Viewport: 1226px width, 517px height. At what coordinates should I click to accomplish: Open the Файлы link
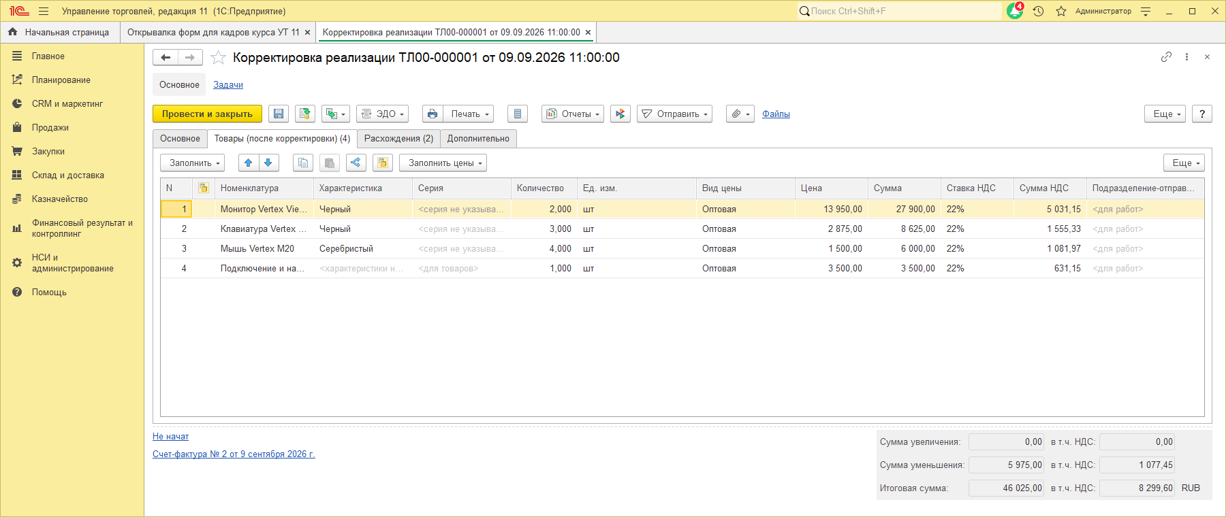(x=776, y=114)
